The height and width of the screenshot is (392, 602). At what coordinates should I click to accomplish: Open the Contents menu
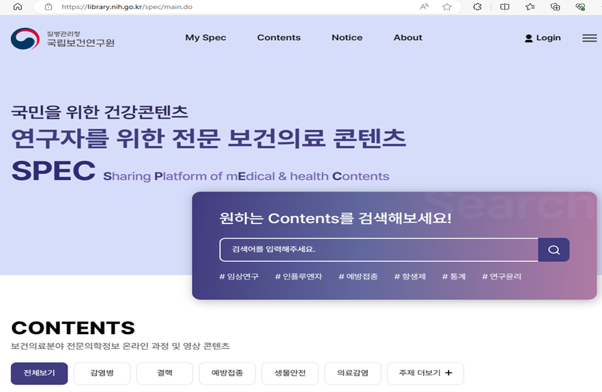point(278,37)
